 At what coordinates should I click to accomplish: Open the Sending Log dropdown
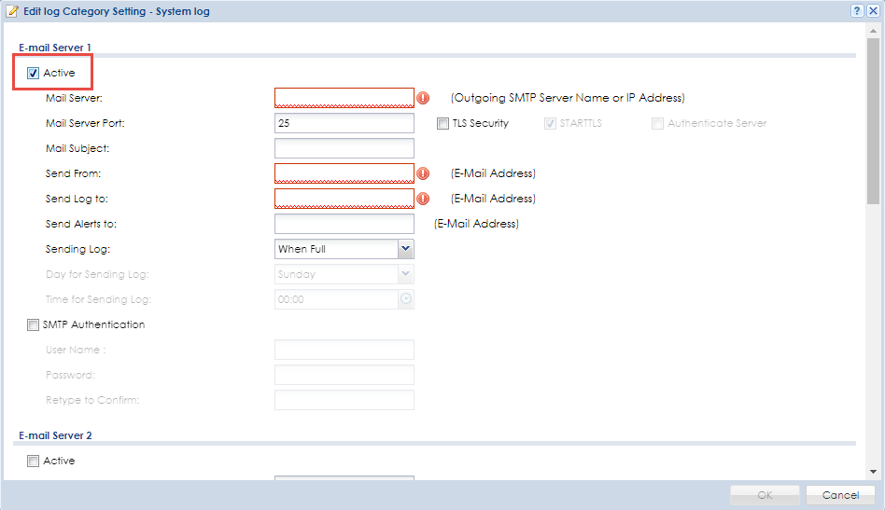point(344,249)
